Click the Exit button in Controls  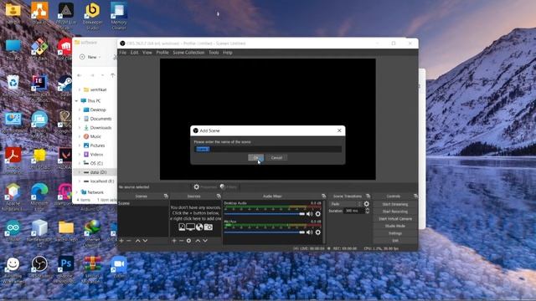point(395,241)
